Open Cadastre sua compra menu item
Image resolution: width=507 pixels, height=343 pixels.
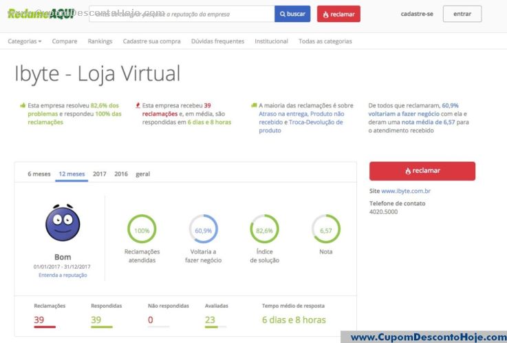click(151, 41)
